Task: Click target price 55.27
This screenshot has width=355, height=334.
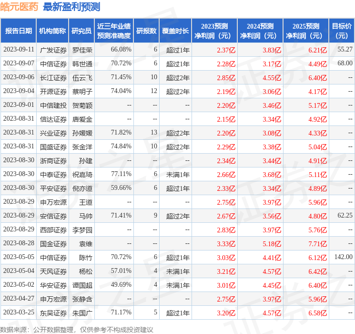Action: pyautogui.click(x=345, y=49)
